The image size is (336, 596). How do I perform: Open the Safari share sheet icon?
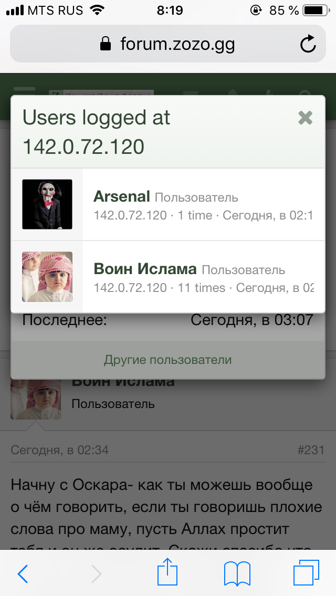click(167, 572)
